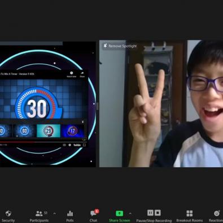Open the Participants panel
The width and height of the screenshot is (223, 223).
(39, 216)
